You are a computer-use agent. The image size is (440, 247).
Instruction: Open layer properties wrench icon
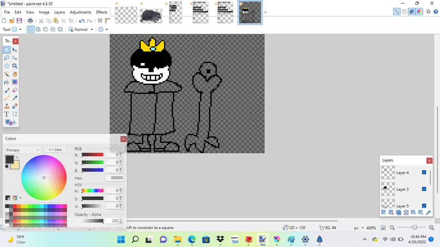click(428, 212)
